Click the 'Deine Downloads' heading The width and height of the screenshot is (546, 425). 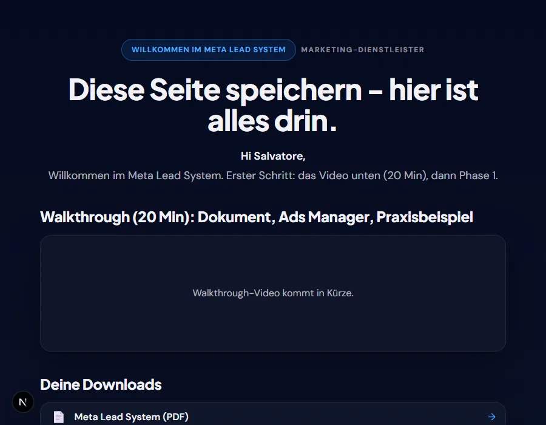tap(101, 384)
